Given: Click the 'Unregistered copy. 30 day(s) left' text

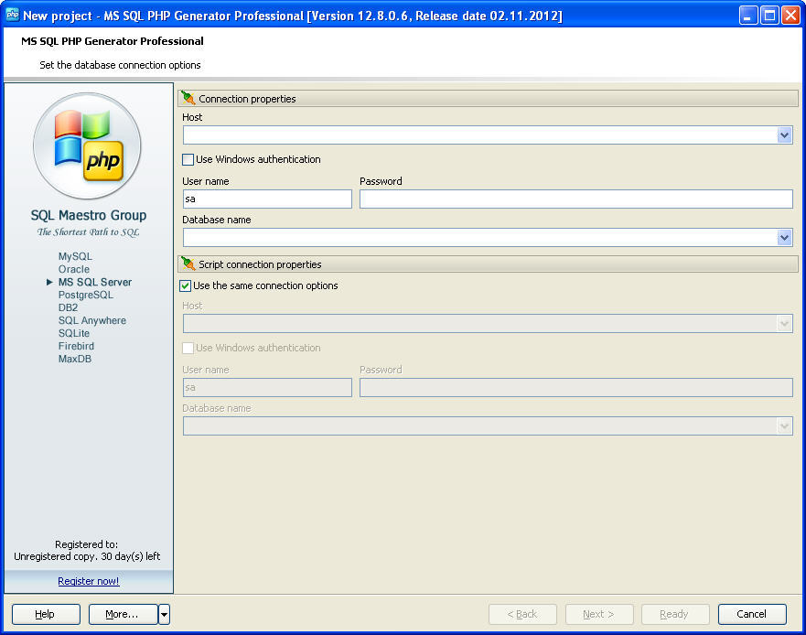Looking at the screenshot, I should [87, 557].
